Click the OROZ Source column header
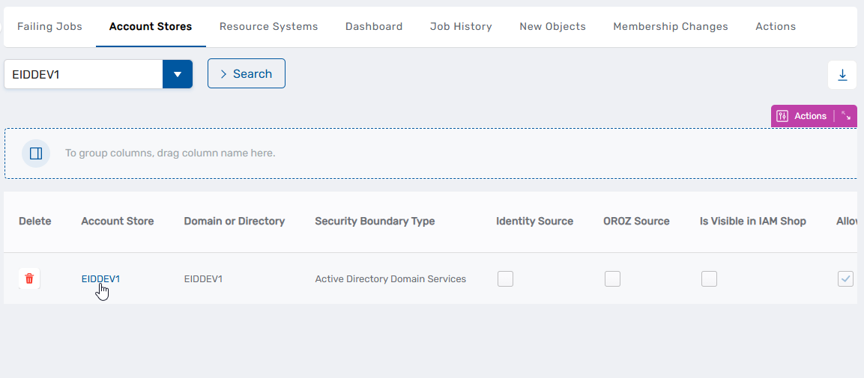This screenshot has width=864, height=378. [636, 222]
